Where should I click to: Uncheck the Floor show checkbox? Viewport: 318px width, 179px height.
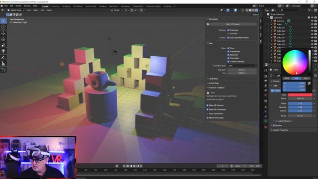click(229, 48)
